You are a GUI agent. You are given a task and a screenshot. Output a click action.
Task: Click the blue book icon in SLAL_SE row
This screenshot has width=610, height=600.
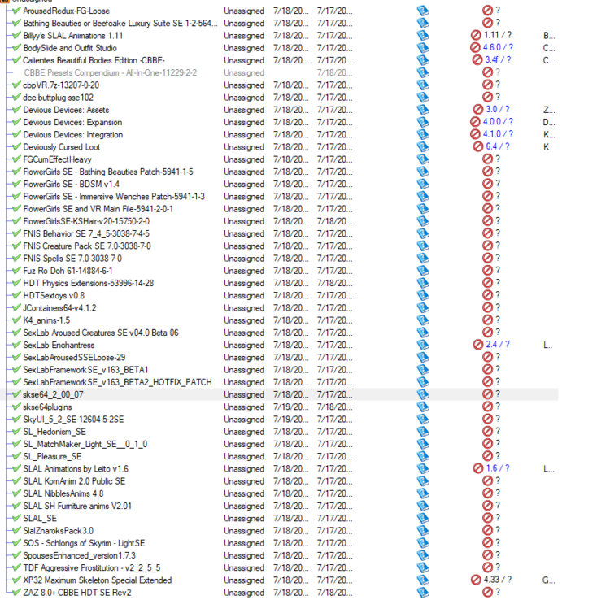422,518
